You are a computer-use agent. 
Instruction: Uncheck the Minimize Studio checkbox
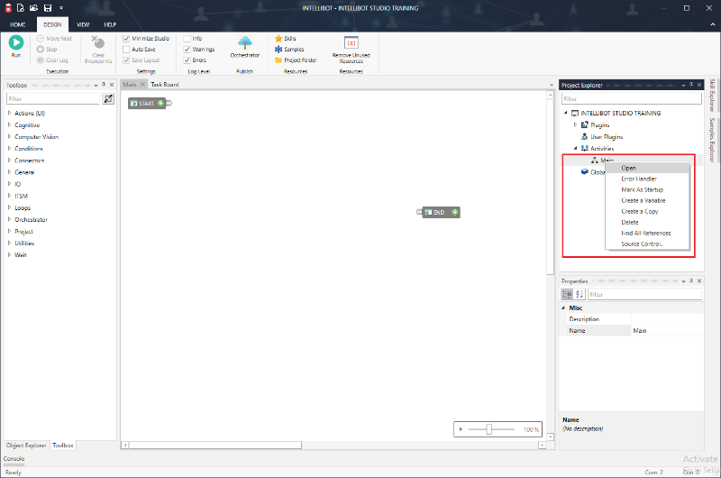tap(125, 39)
